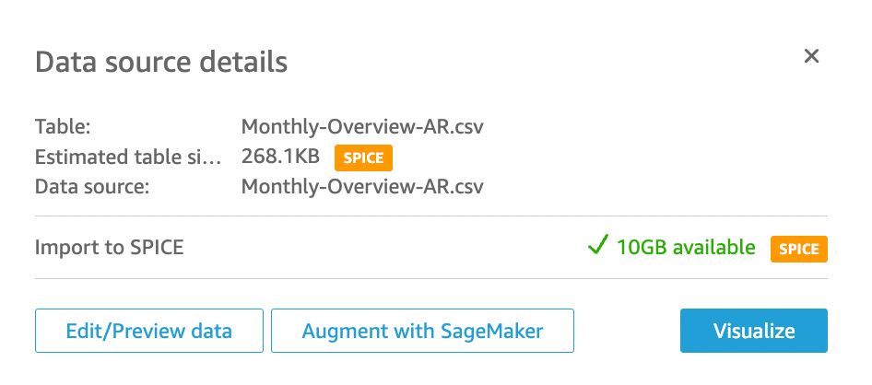The image size is (872, 385).
Task: Select Monthly-Overview-AR.csv in Data source row
Action: [x=362, y=187]
